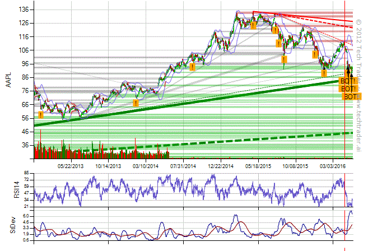Click the 136 price axis label
Viewport: 368px width, 251px height.
click(x=24, y=10)
